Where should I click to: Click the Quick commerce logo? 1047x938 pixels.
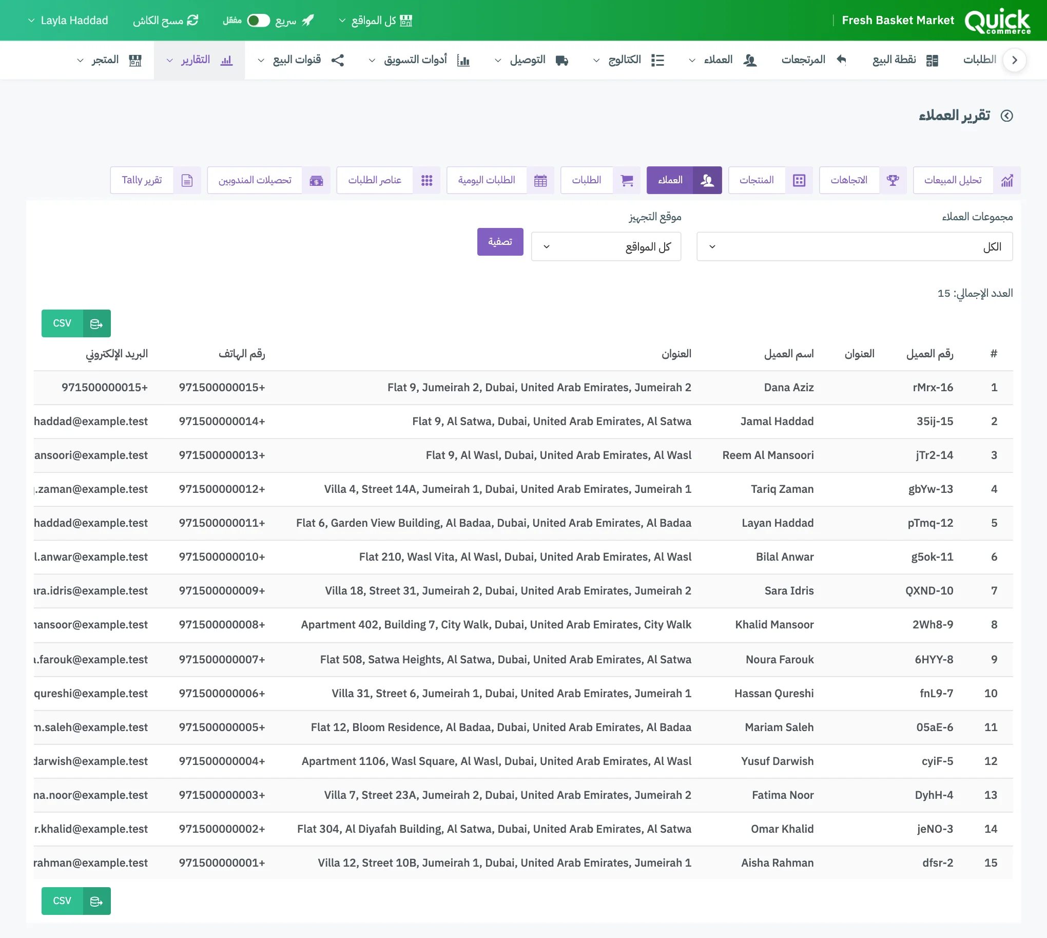pyautogui.click(x=998, y=21)
